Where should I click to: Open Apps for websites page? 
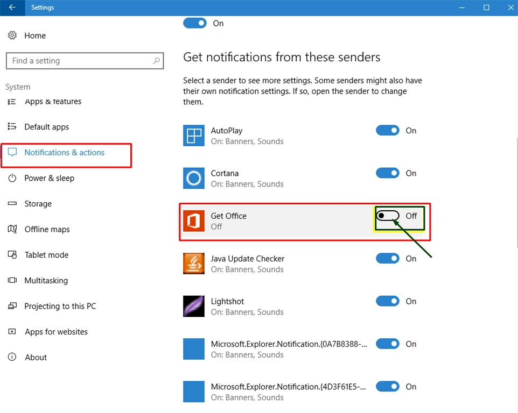56,332
